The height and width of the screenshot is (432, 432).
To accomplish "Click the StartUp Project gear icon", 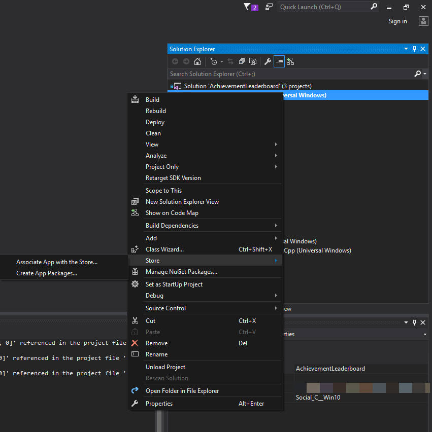I will click(x=135, y=284).
